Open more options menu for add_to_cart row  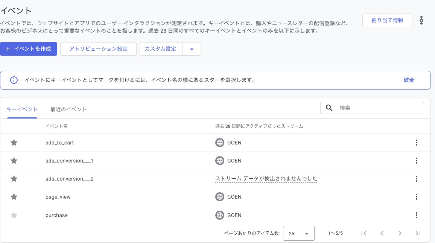pos(417,143)
